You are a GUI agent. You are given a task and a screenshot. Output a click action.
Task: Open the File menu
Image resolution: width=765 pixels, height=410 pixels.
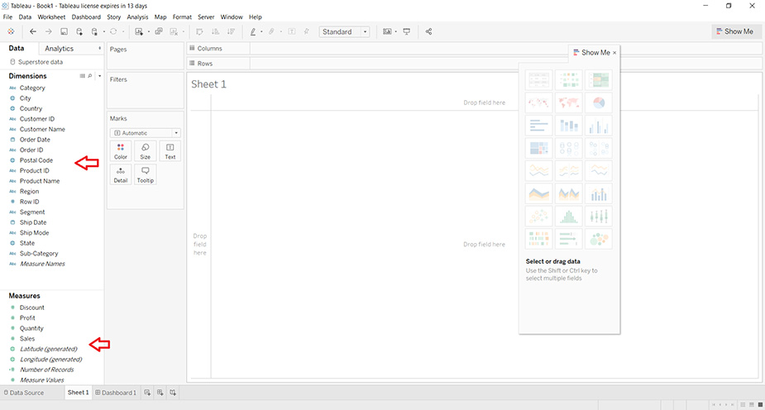point(7,17)
